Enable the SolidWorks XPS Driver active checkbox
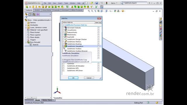The width and height of the screenshot is (187, 105). (x=63, y=71)
